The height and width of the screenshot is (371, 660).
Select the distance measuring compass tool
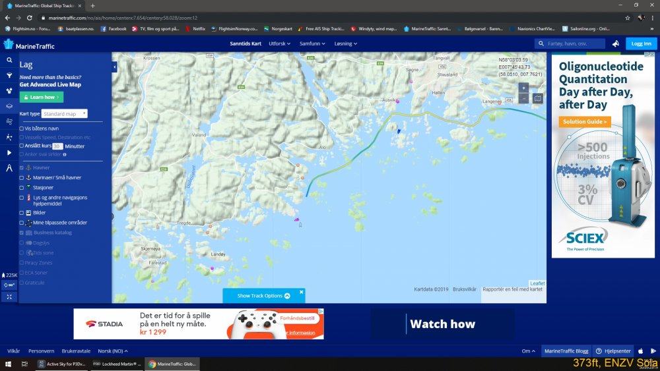9,168
